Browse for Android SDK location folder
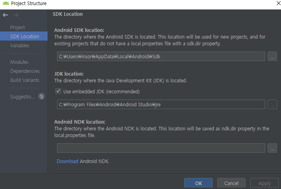This screenshot has height=189, width=281. point(272,56)
